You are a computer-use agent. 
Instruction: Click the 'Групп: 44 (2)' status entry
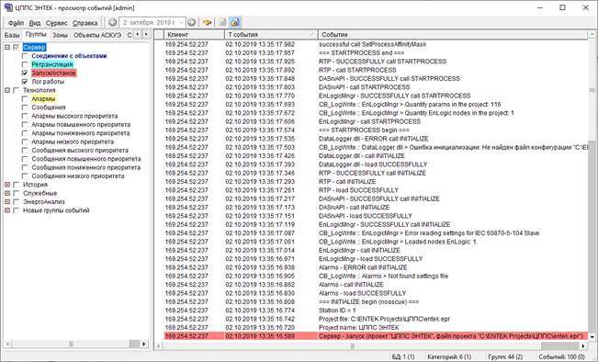click(x=505, y=357)
